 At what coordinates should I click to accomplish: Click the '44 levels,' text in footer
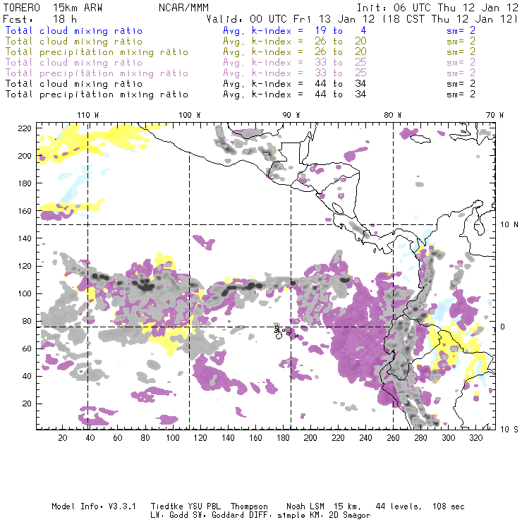(x=399, y=506)
